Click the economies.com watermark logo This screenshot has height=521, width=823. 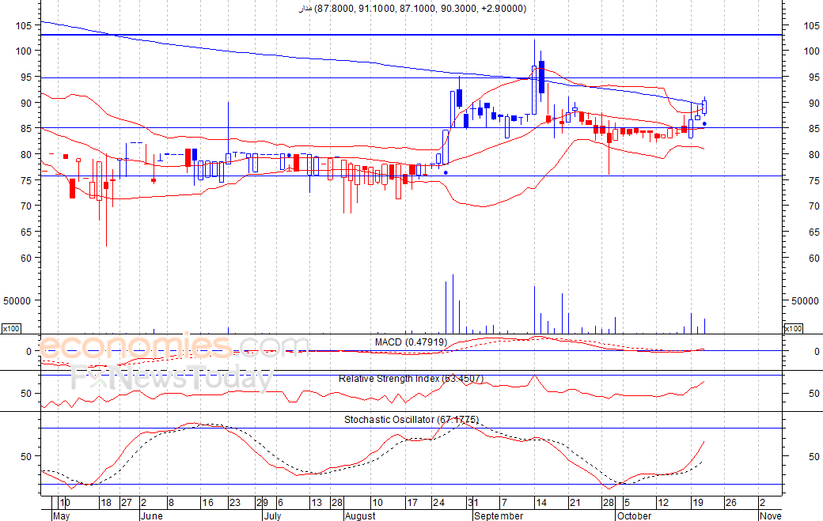[x=173, y=347]
